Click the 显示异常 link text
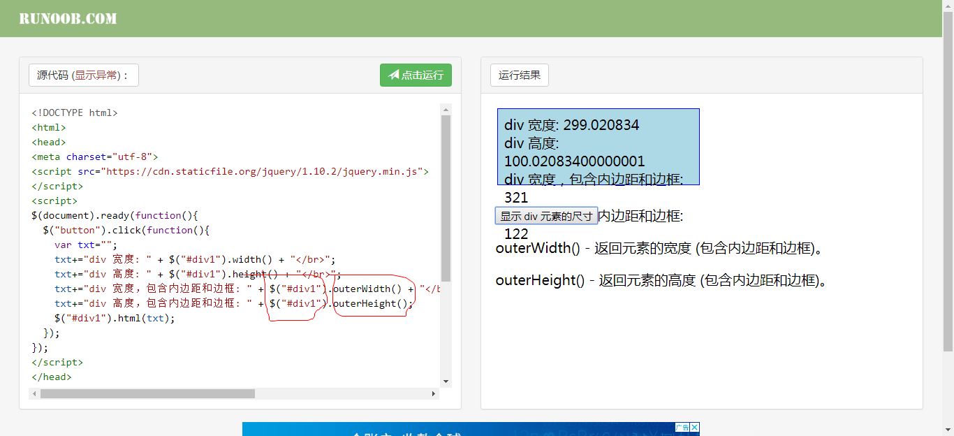Viewport: 954px width, 436px height. click(96, 75)
